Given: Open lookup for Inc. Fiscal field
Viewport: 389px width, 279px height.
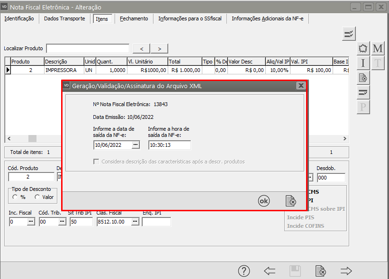Looking at the screenshot, I should coord(31,222).
